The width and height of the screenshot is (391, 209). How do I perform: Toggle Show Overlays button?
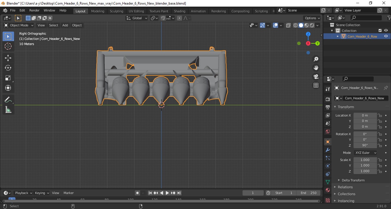(275, 25)
